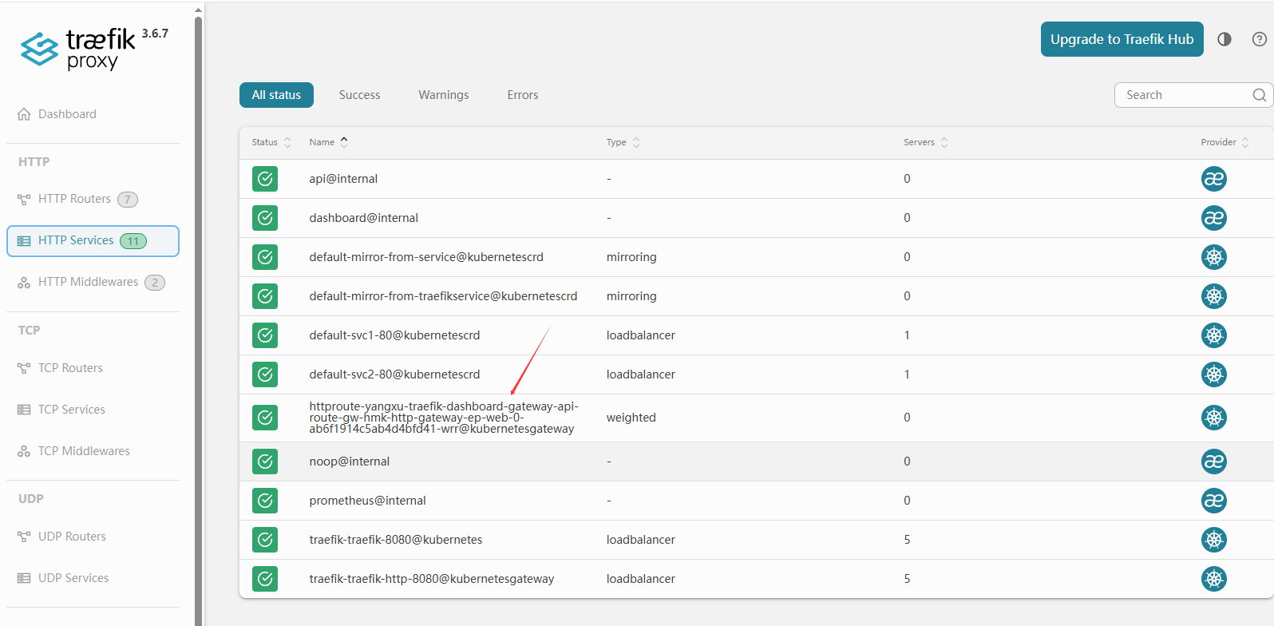Viewport: 1274px width, 626px height.
Task: Open traefik-traefik-http-8080@kubernetesgateway service
Action: [756, 579]
